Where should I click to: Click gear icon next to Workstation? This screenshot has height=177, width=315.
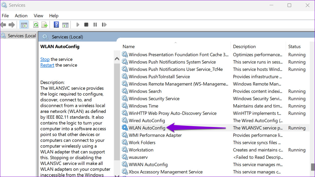(125, 150)
